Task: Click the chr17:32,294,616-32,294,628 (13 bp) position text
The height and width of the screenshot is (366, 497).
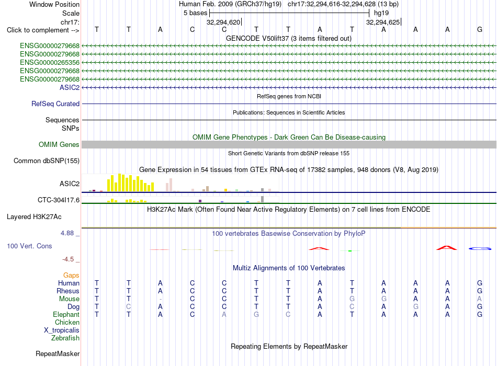Action: (343, 4)
